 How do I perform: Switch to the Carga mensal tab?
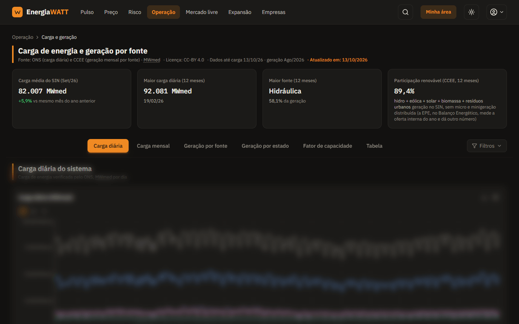click(x=153, y=146)
